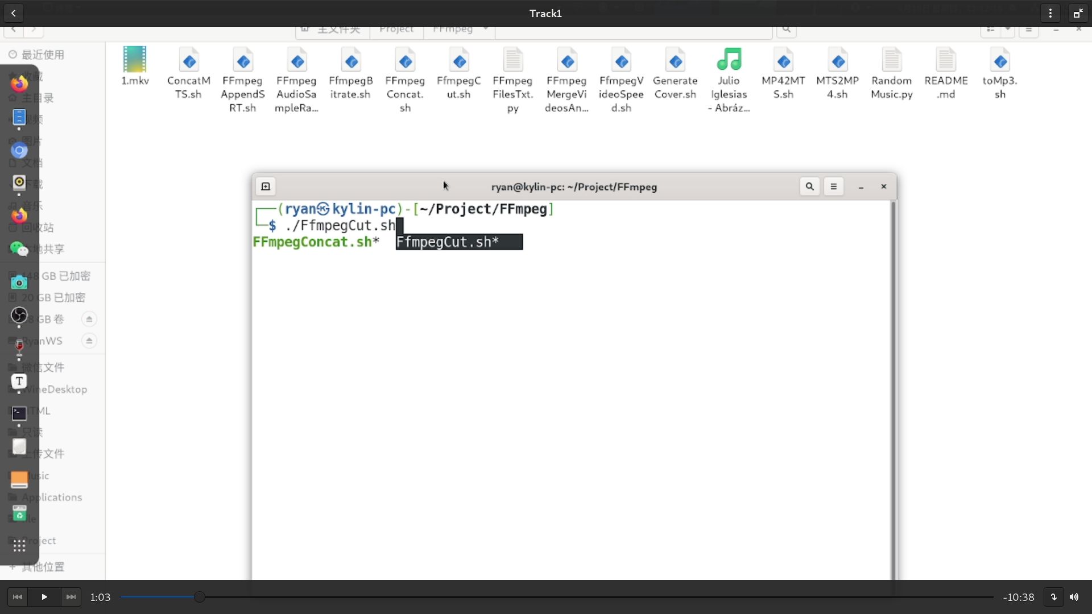Open the FFmpeg breadcrumb dropdown arrow

tap(486, 29)
